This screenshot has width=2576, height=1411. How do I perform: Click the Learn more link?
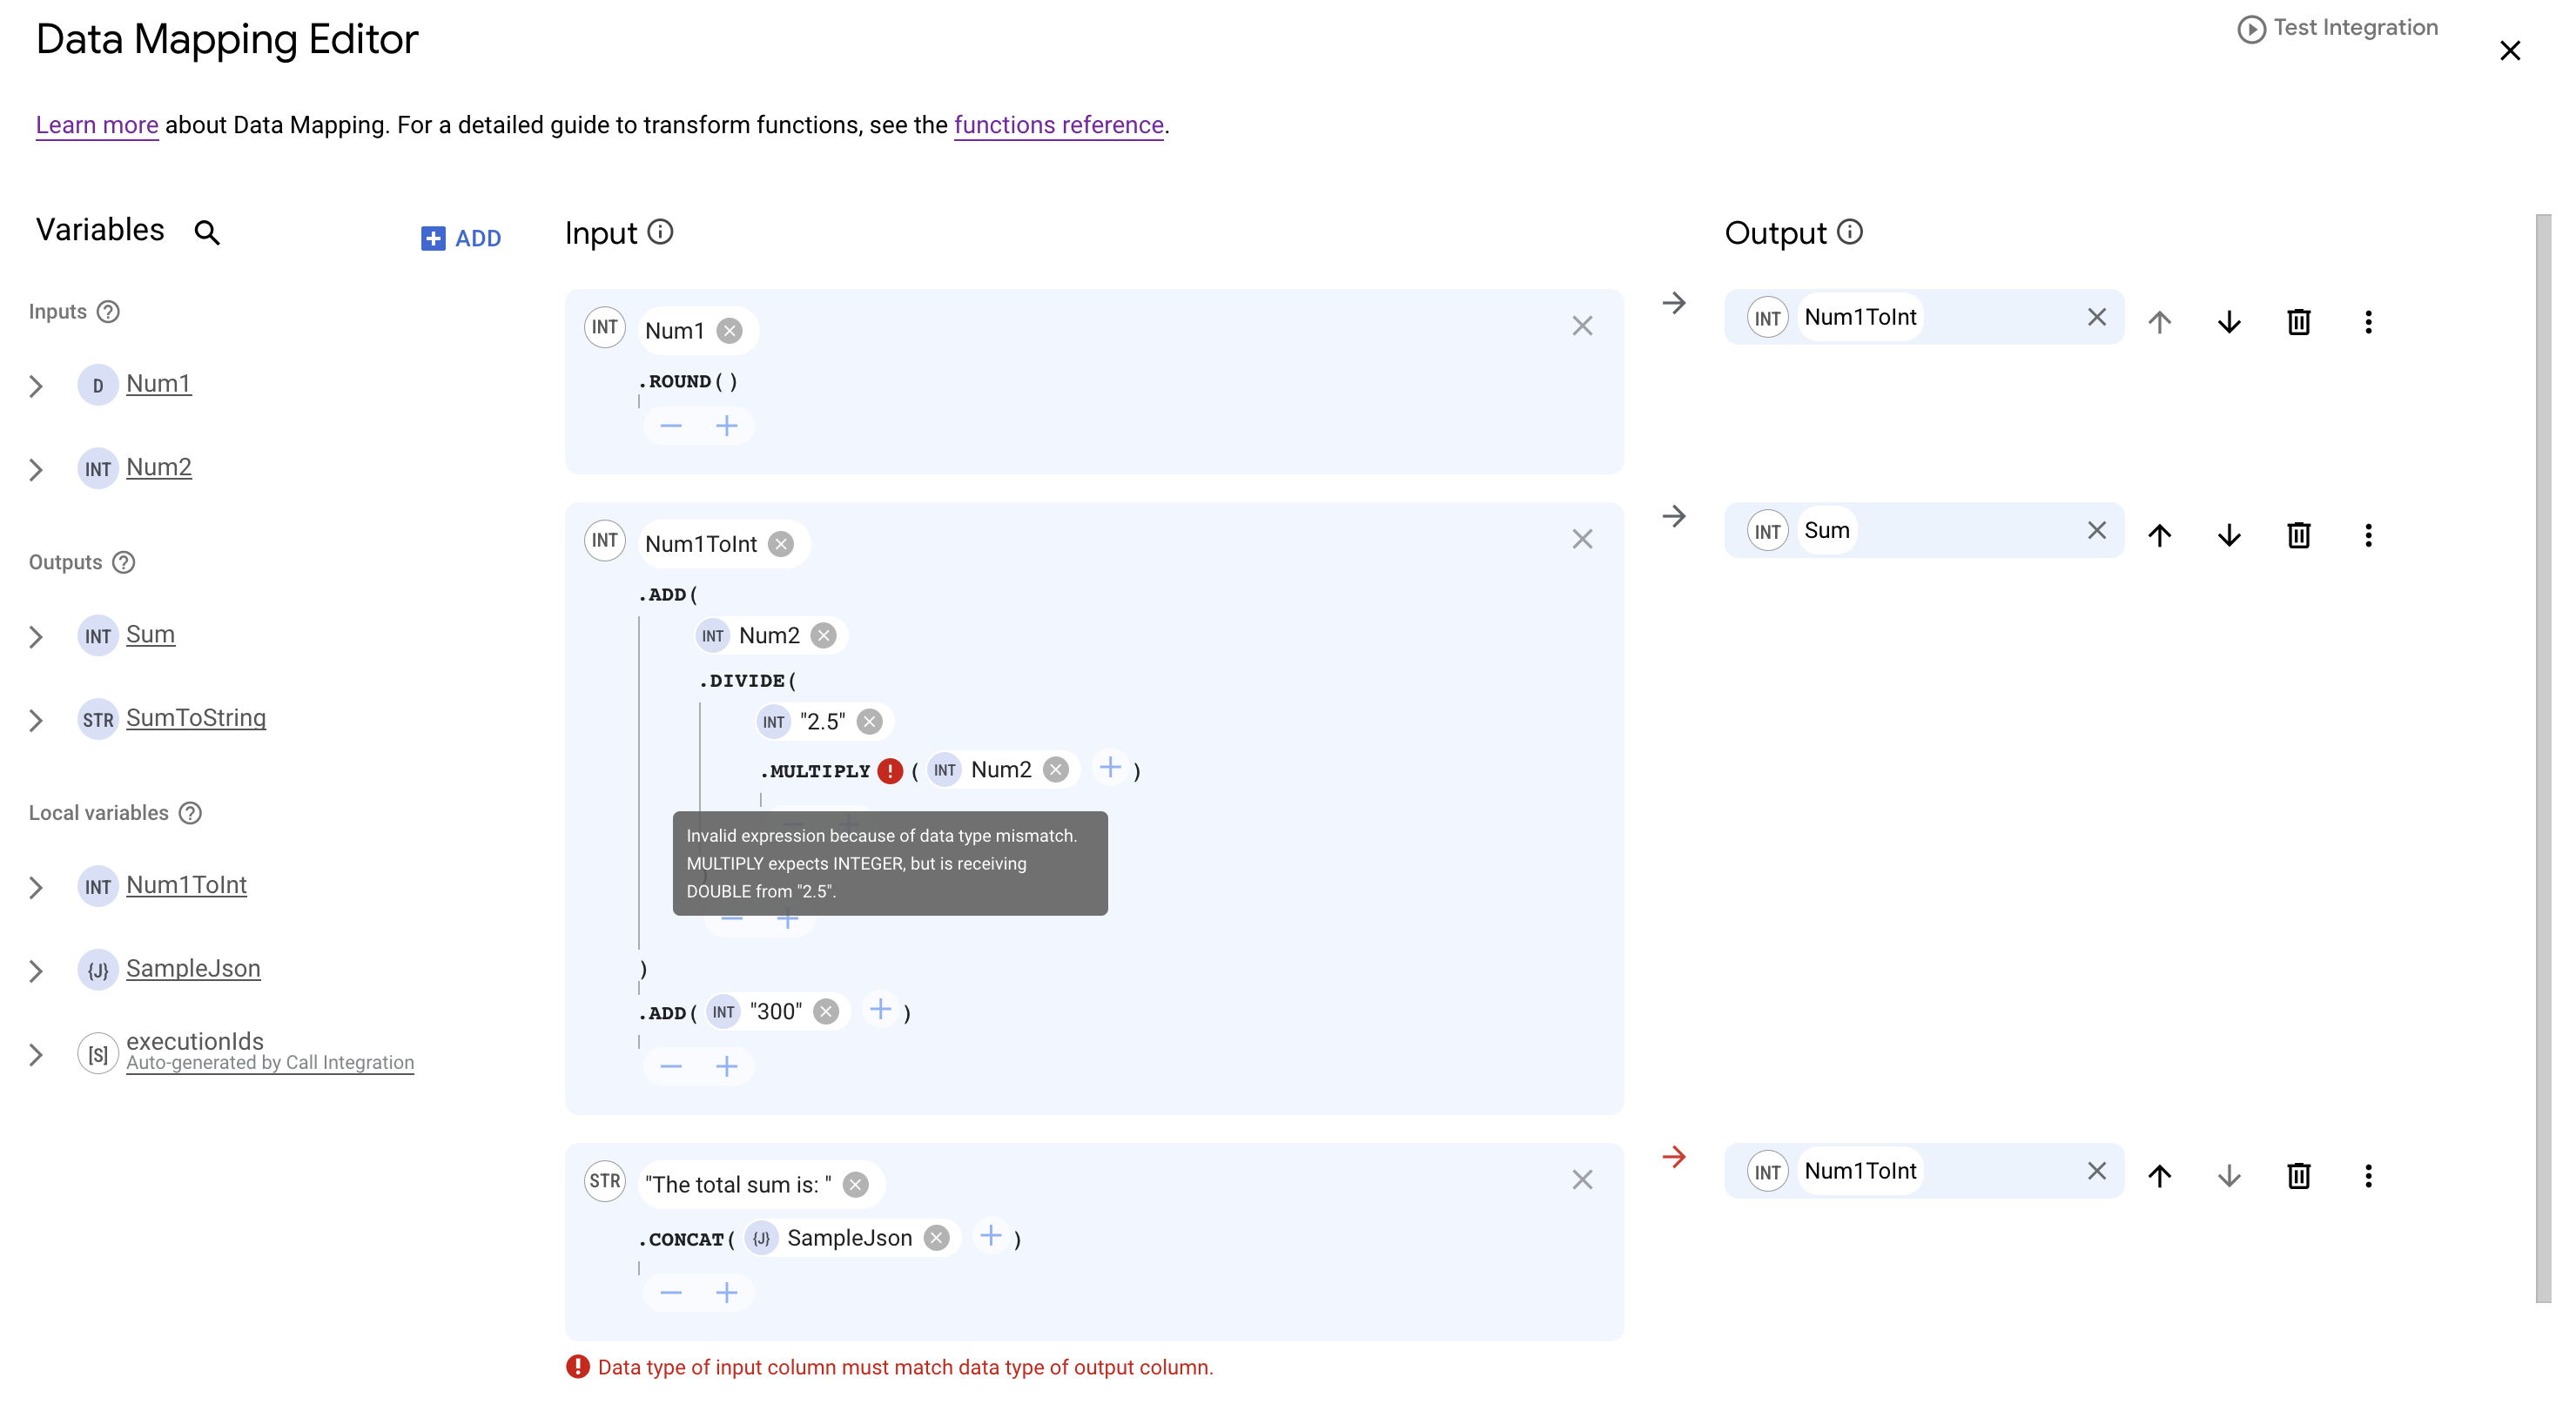pyautogui.click(x=96, y=125)
